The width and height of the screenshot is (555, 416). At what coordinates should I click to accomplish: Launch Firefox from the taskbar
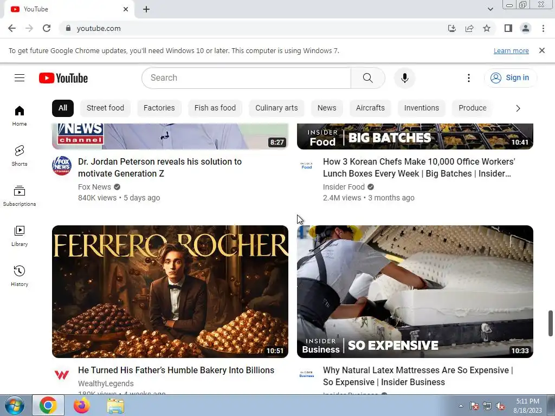click(x=82, y=406)
